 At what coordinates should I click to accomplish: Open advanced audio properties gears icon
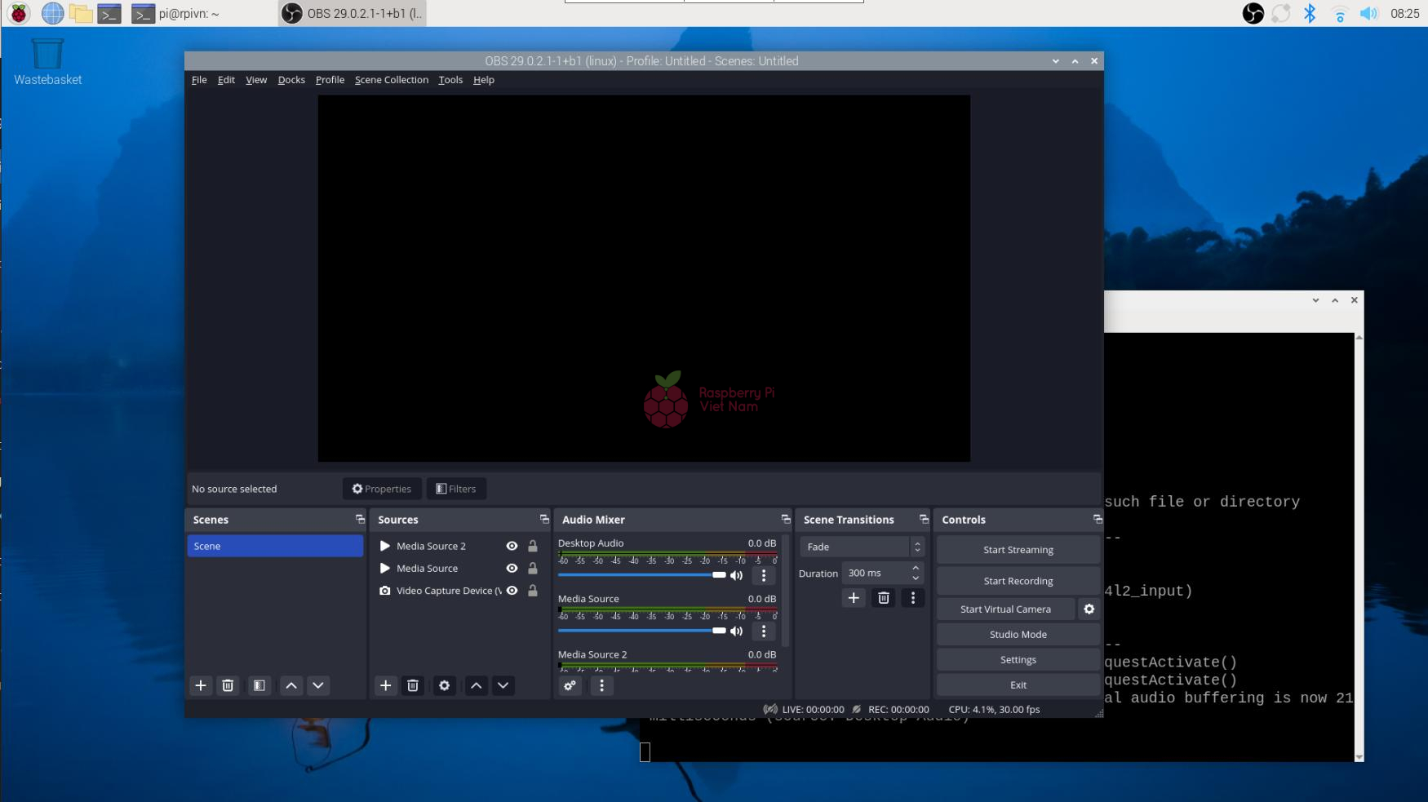(x=570, y=685)
